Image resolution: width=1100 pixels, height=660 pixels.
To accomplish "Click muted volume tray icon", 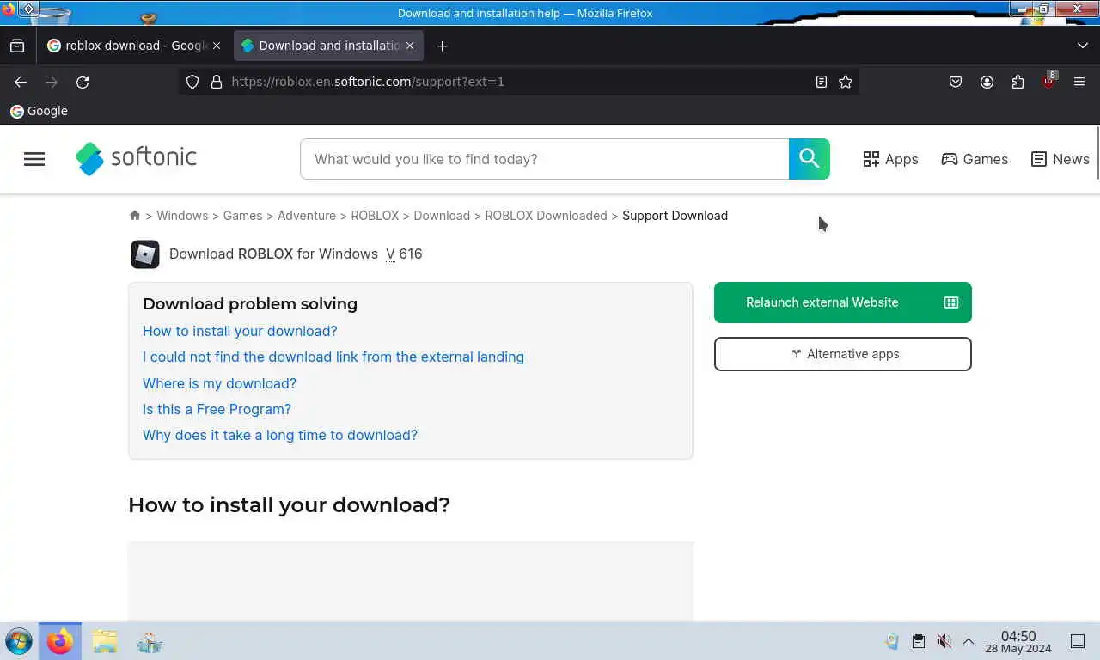I will coord(944,641).
